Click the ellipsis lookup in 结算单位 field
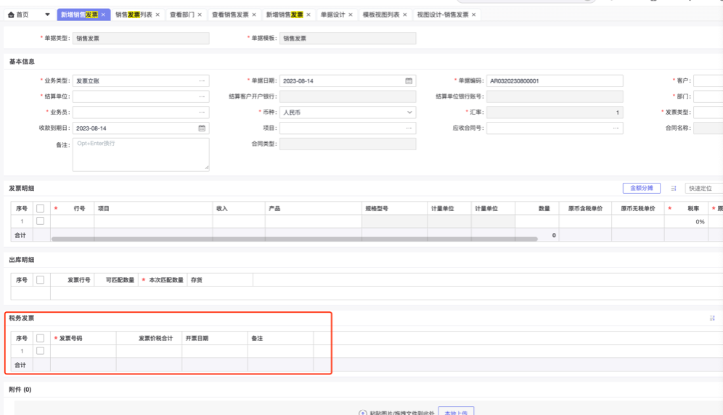This screenshot has width=723, height=415. click(202, 96)
